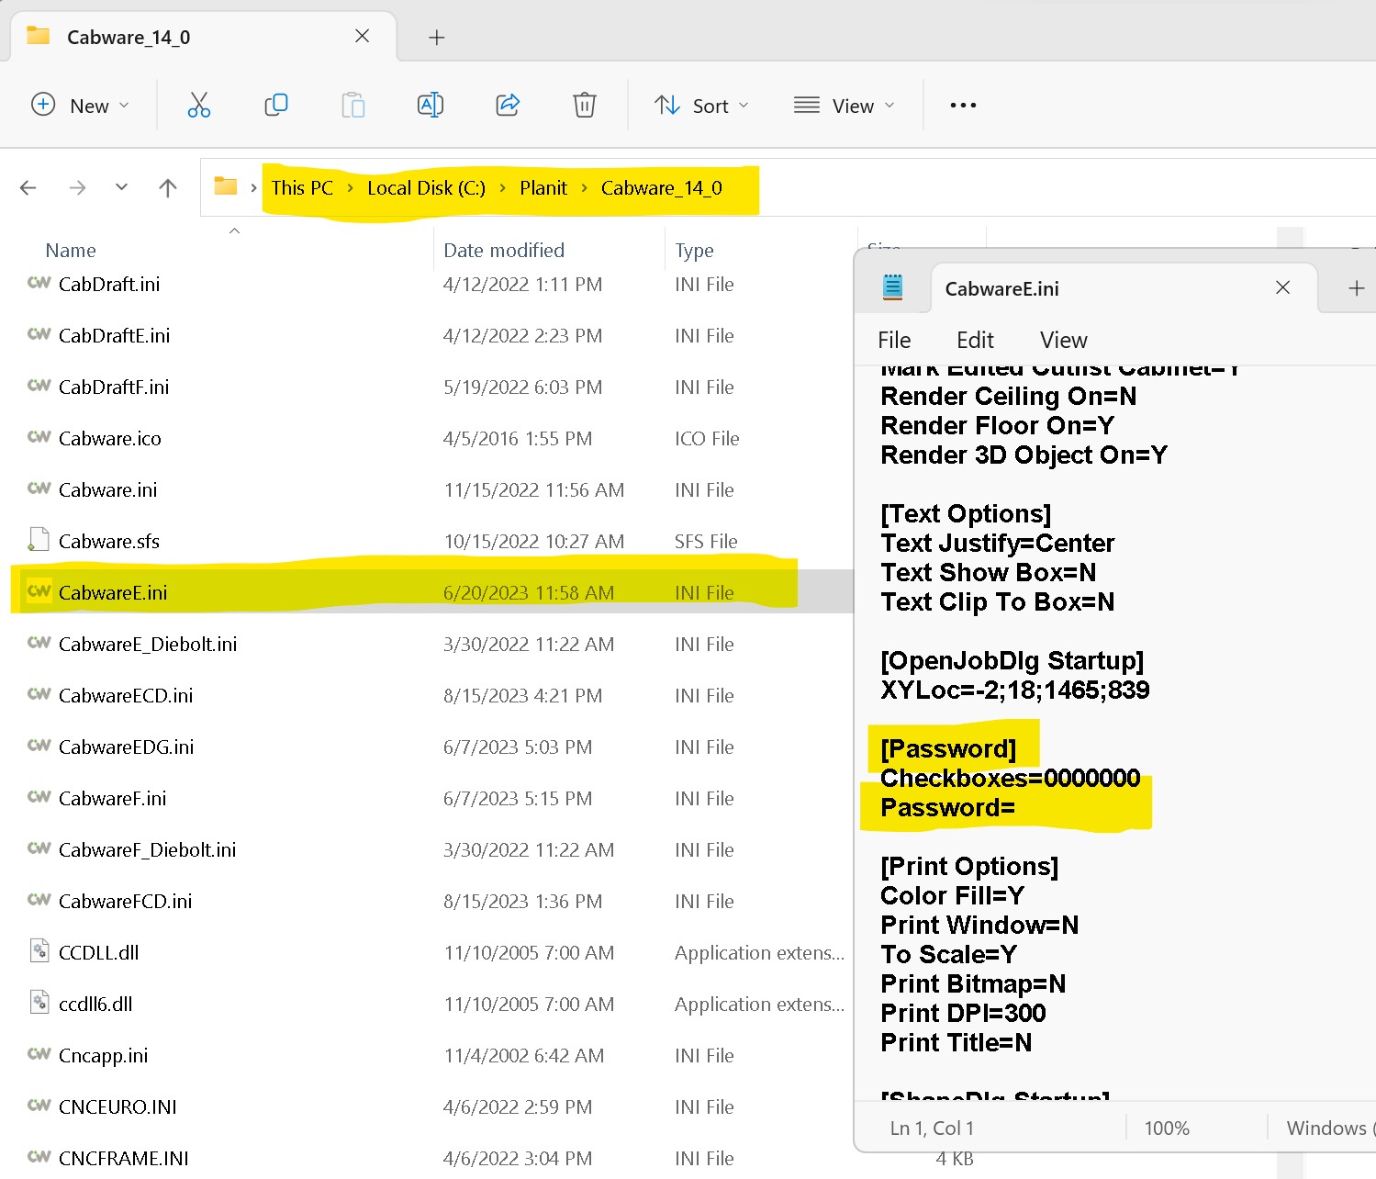Screen dimensions: 1376x1179
Task: Click the Delete trash can icon
Action: coord(585,106)
